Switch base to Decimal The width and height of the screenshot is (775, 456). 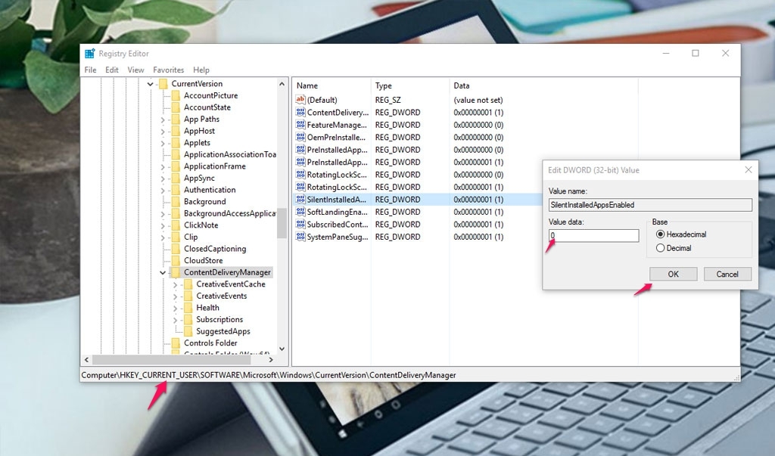pyautogui.click(x=661, y=247)
